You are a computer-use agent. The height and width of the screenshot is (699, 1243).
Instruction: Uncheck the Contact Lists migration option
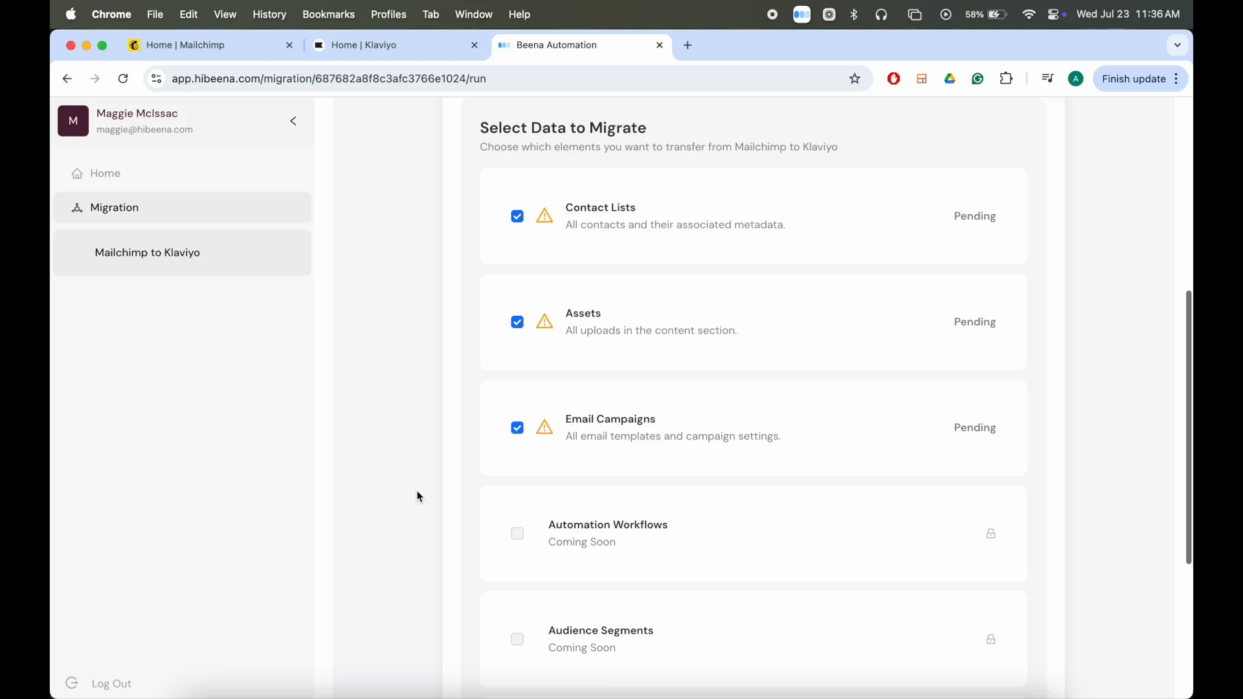(517, 216)
